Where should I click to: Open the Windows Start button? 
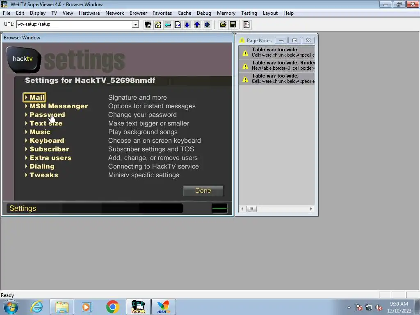click(x=11, y=307)
